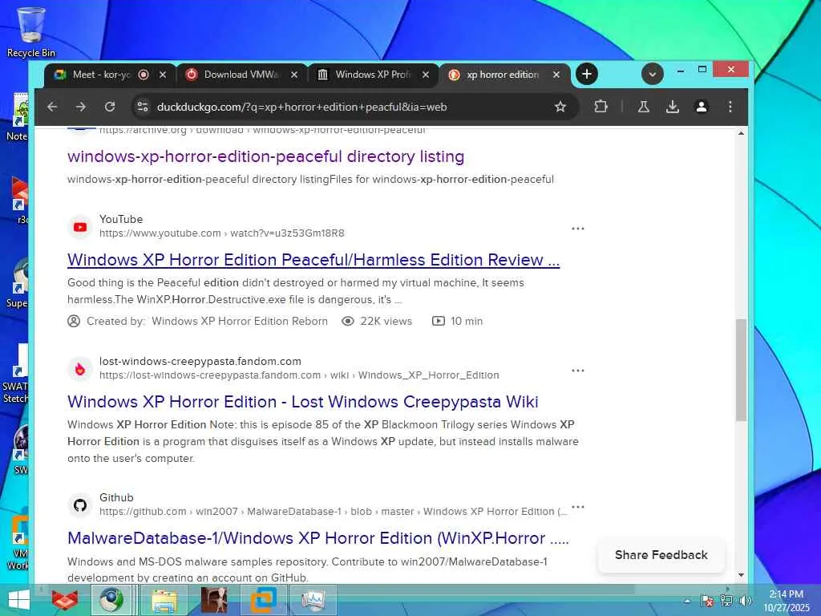Show hidden tray icons arrow
The height and width of the screenshot is (616, 821).
(687, 601)
